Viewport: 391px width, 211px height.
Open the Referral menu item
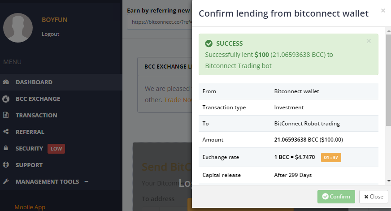[x=30, y=132]
